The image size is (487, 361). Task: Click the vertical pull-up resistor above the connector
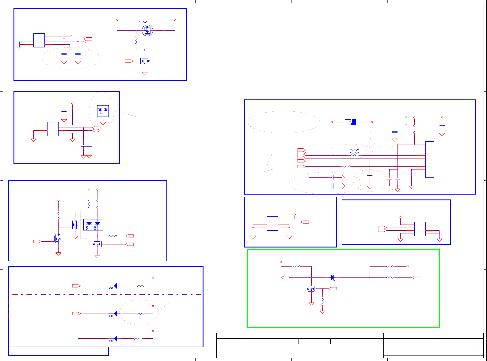click(414, 129)
